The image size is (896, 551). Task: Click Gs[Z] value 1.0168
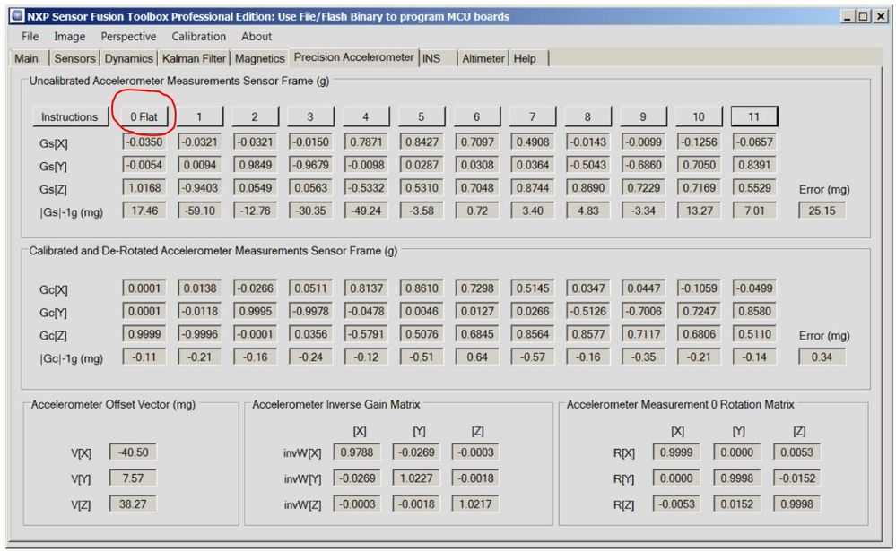click(144, 188)
